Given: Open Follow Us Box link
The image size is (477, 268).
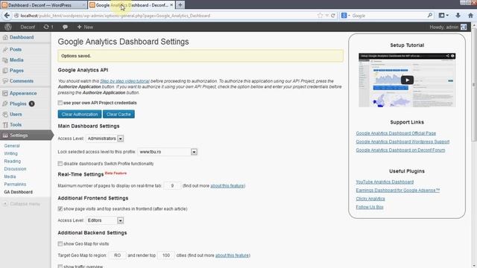Looking at the screenshot, I should (370, 207).
